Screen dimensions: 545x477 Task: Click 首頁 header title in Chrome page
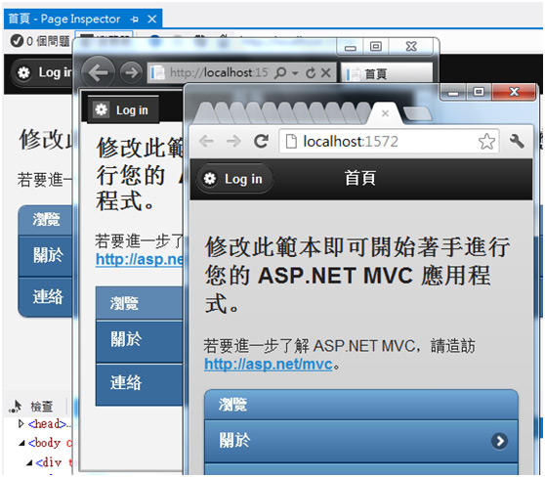pos(359,178)
